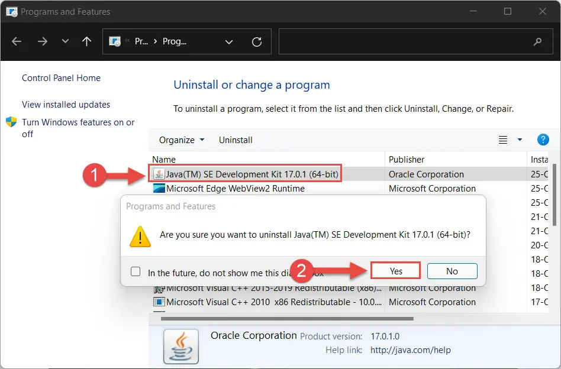
Task: Change view using the view icon
Action: [503, 140]
